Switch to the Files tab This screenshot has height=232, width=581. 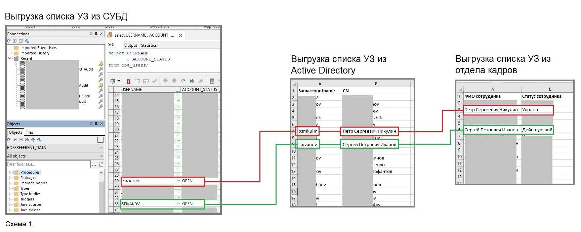(29, 132)
